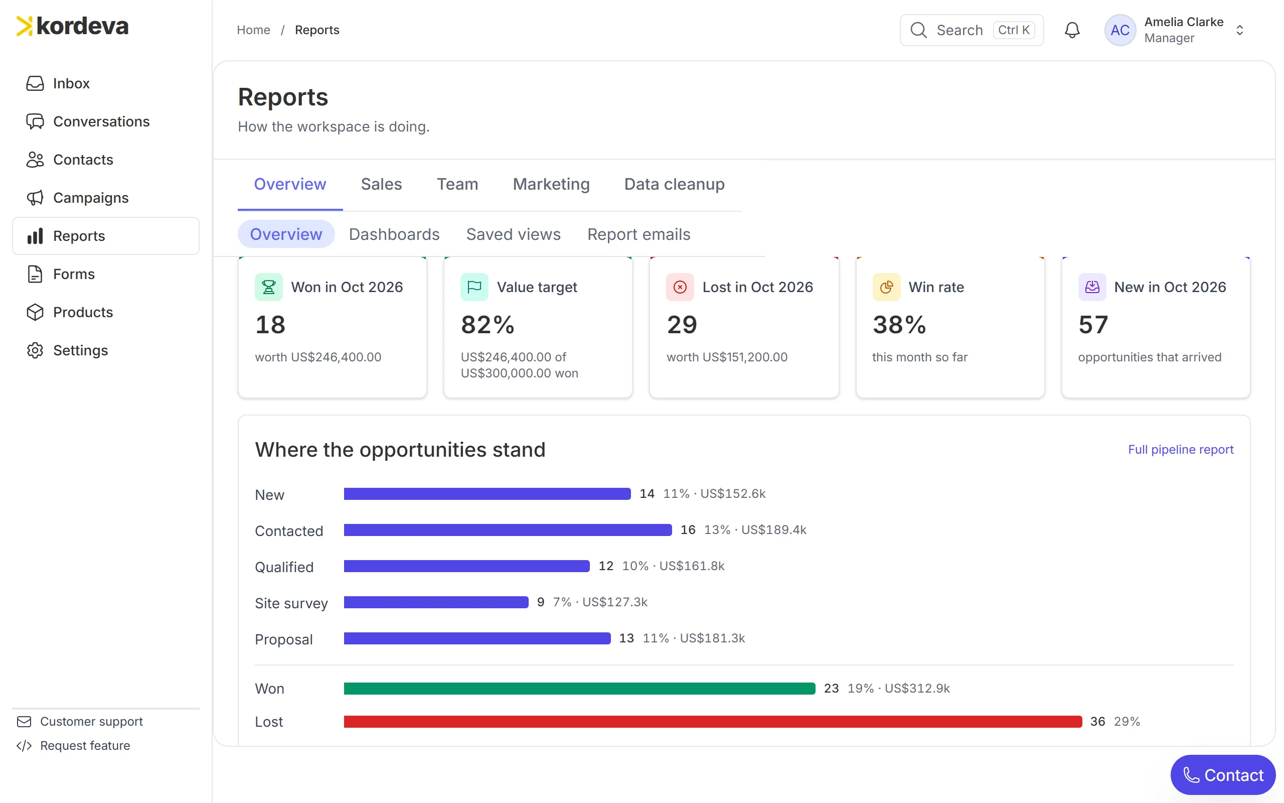Select the Campaigns megaphone icon
This screenshot has width=1284, height=803.
pyautogui.click(x=35, y=198)
